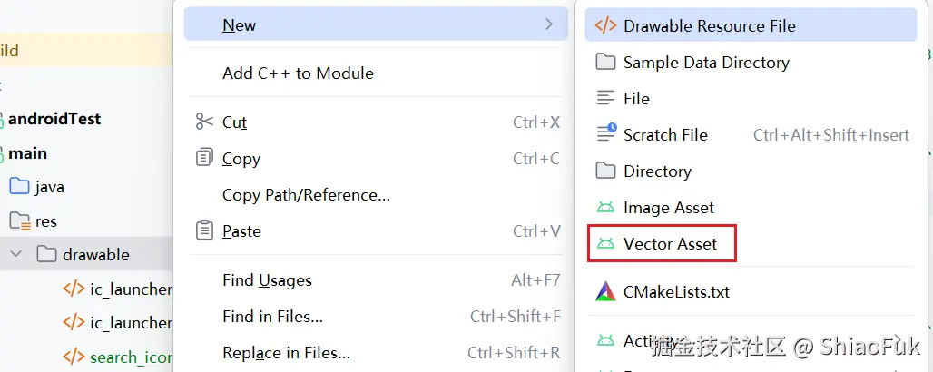Choose Add C++ to Module
This screenshot has height=372, width=933.
(298, 73)
